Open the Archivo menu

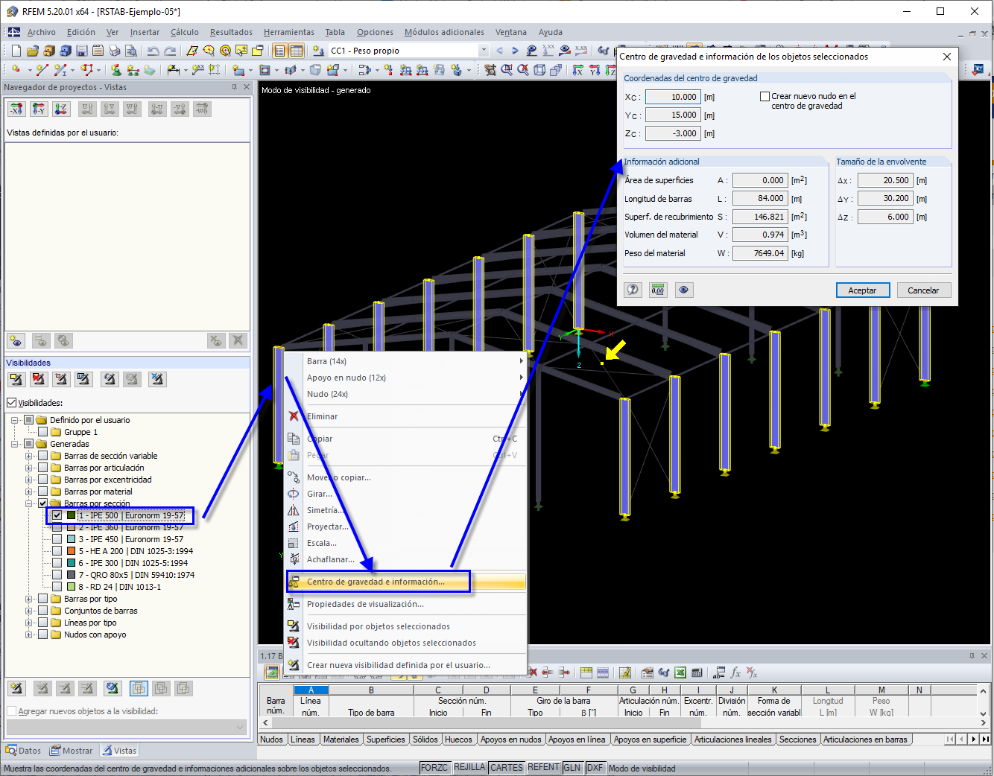(42, 32)
